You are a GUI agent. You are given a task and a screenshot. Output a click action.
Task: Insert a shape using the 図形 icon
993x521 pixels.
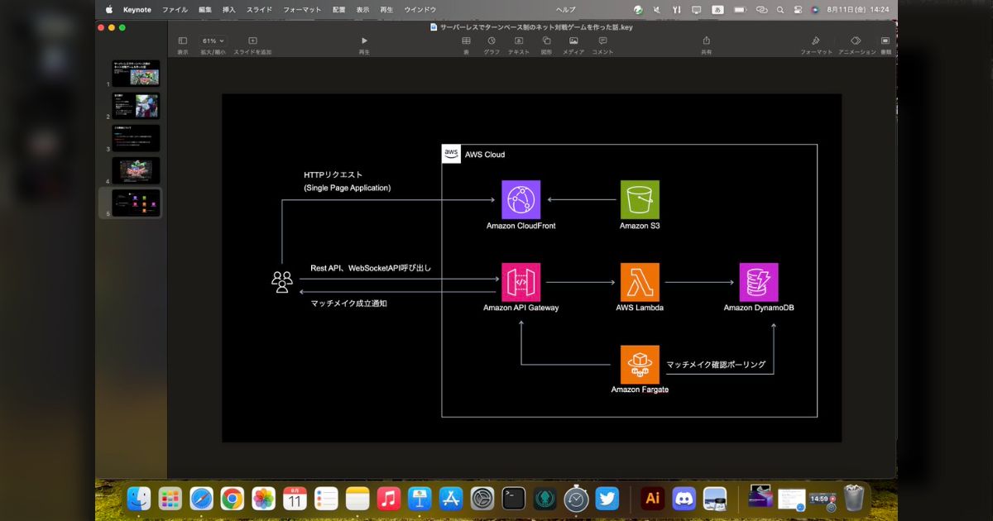tap(546, 40)
